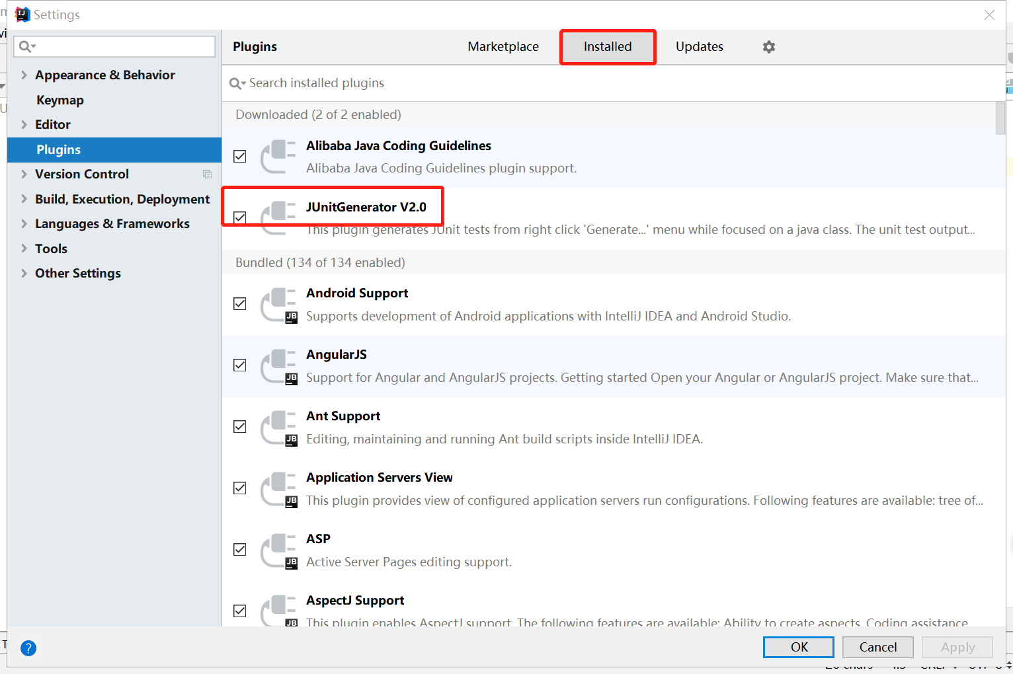The height and width of the screenshot is (674, 1013).
Task: Select Other Settings in the settings tree
Action: coord(78,274)
